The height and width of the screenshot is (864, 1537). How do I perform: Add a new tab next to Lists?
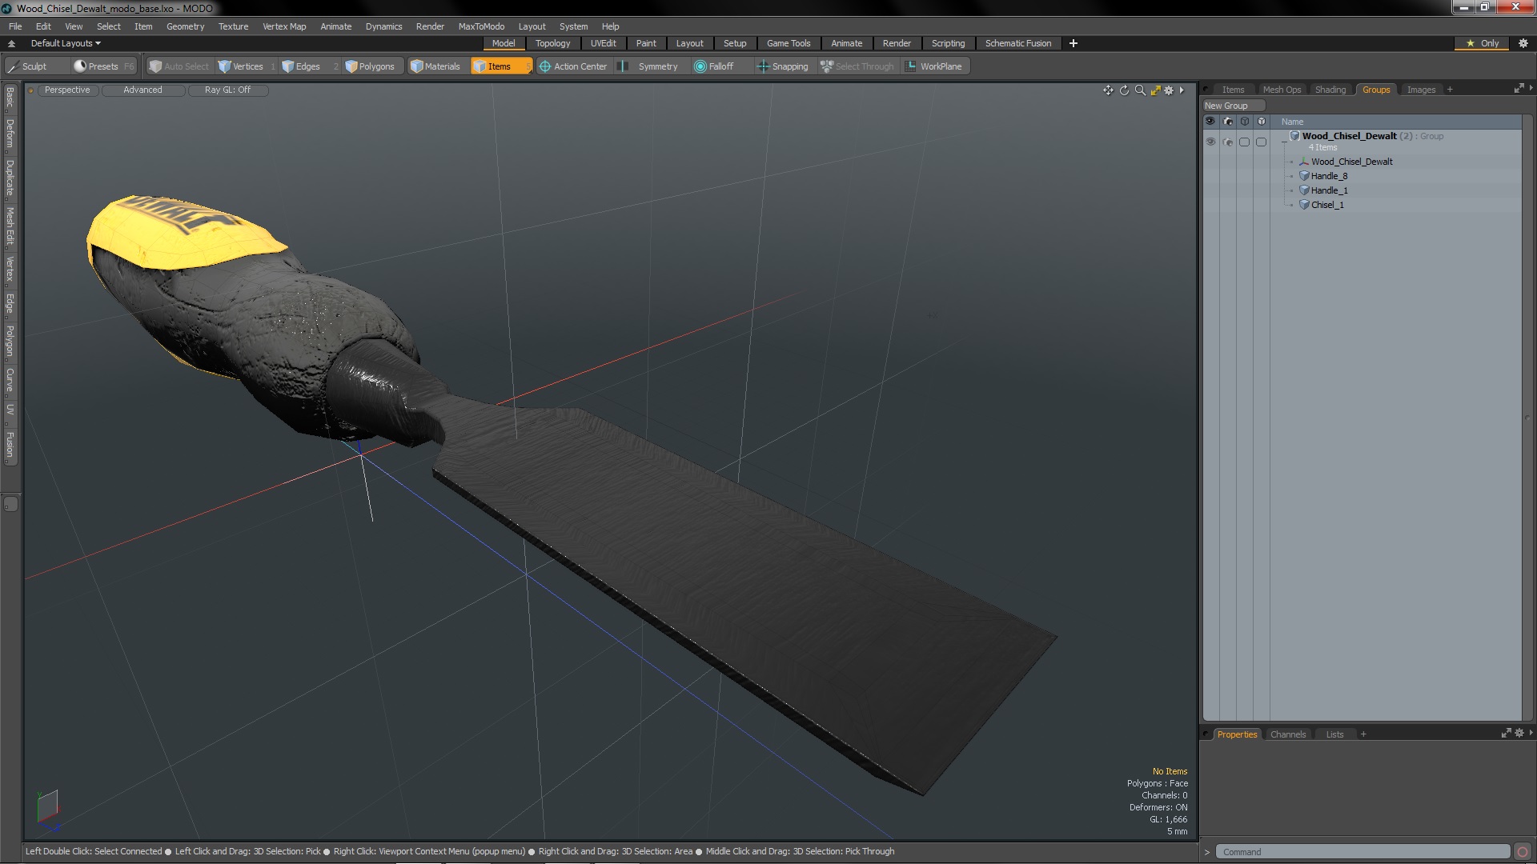[x=1363, y=734]
